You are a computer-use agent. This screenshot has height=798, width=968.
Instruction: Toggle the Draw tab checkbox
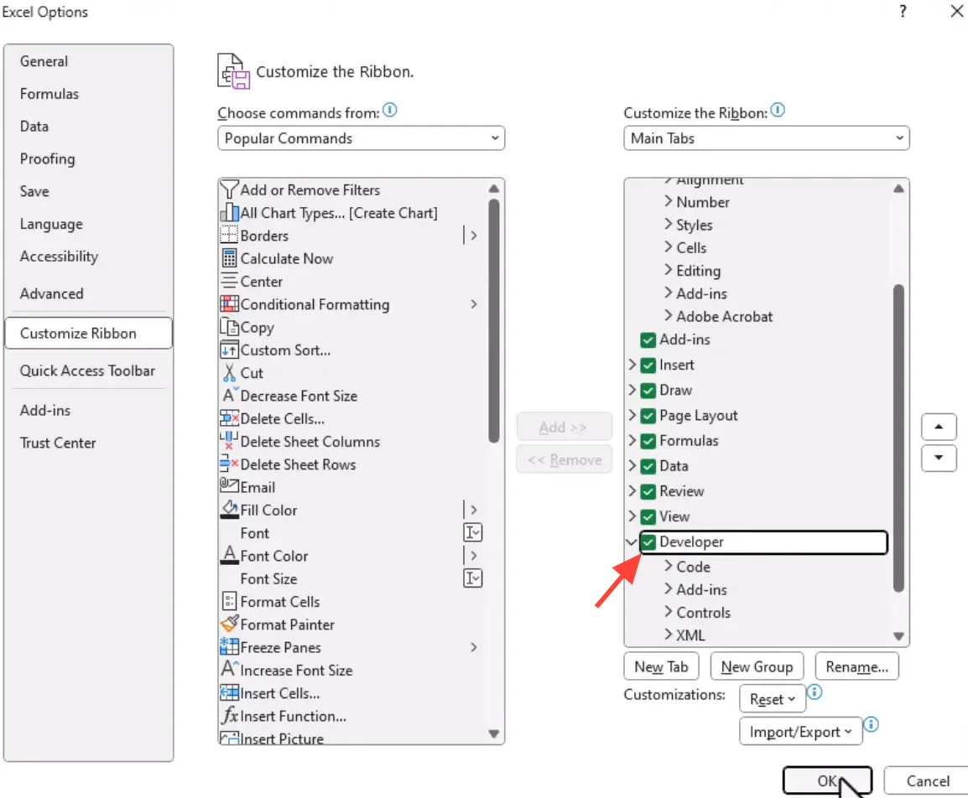click(648, 391)
